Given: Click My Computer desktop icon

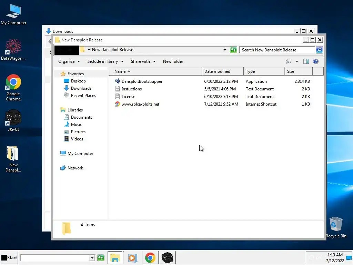Looking at the screenshot, I should (x=13, y=14).
